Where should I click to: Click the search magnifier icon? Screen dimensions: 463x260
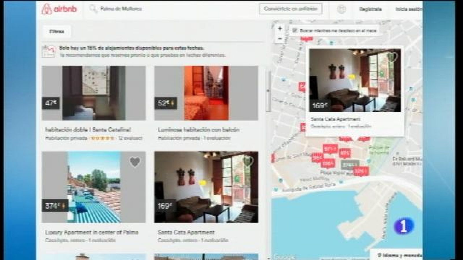[x=93, y=9]
